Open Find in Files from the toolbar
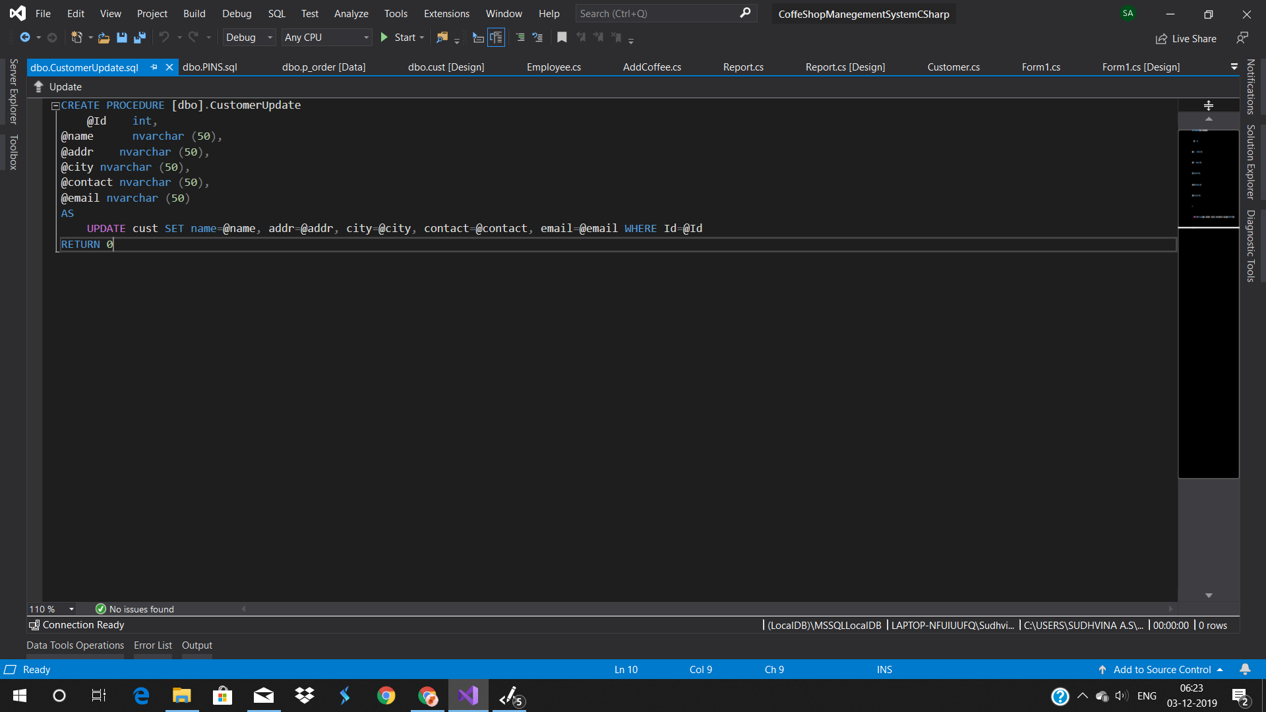The width and height of the screenshot is (1266, 712). point(442,38)
